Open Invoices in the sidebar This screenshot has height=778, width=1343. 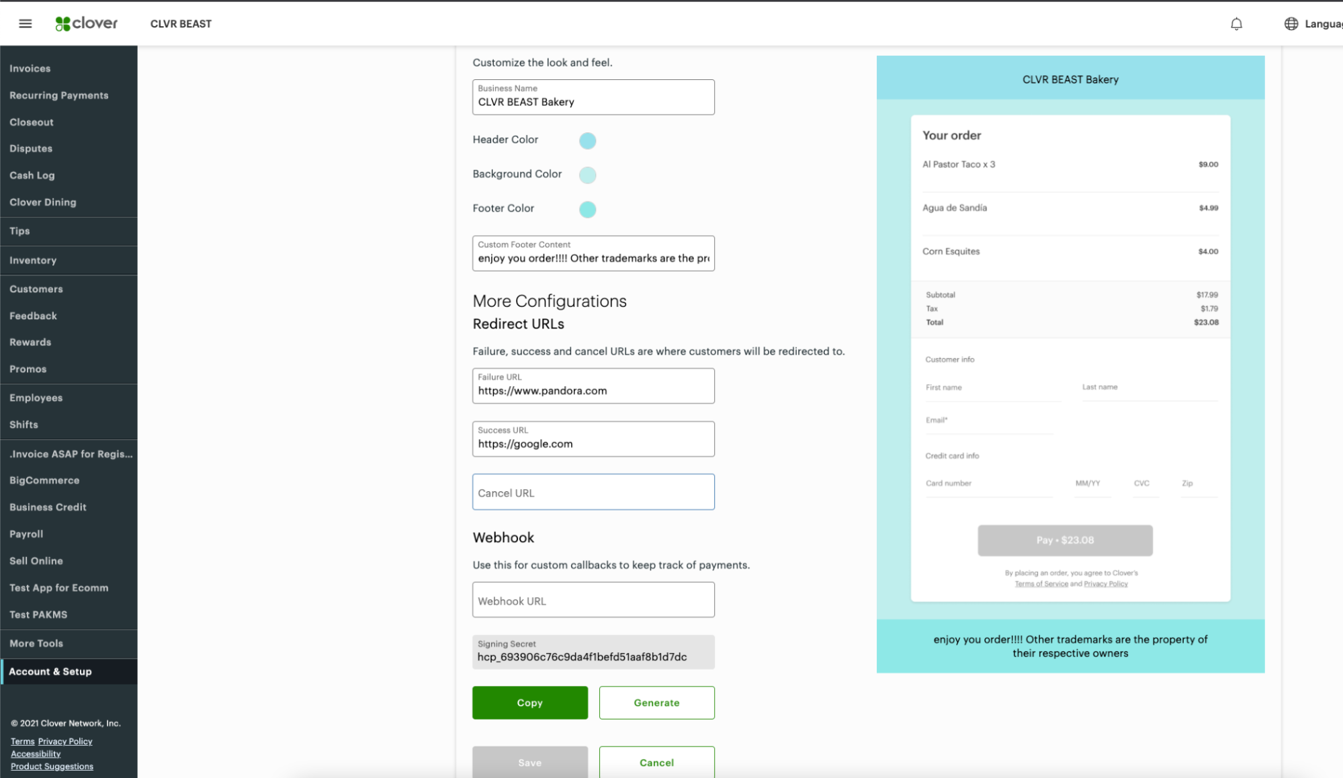click(x=30, y=69)
